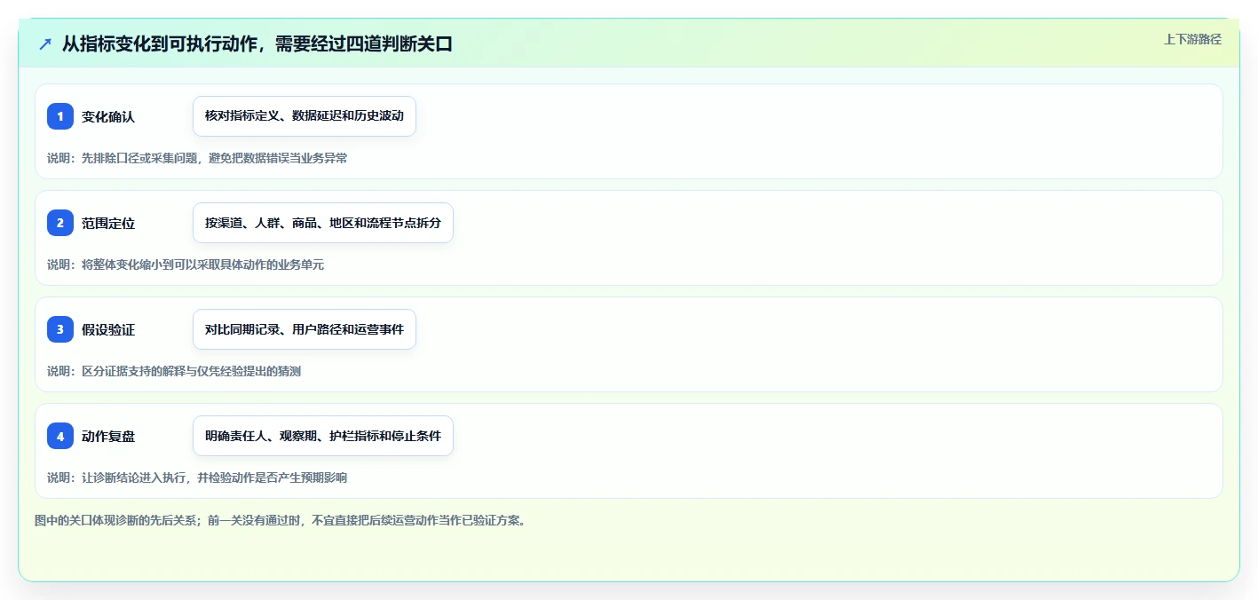Click the number 2 badge for 范围定位
Image resolution: width=1258 pixels, height=600 pixels.
tap(60, 223)
